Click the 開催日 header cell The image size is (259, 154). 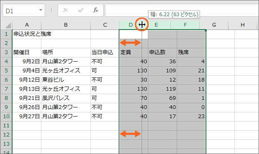[27, 52]
